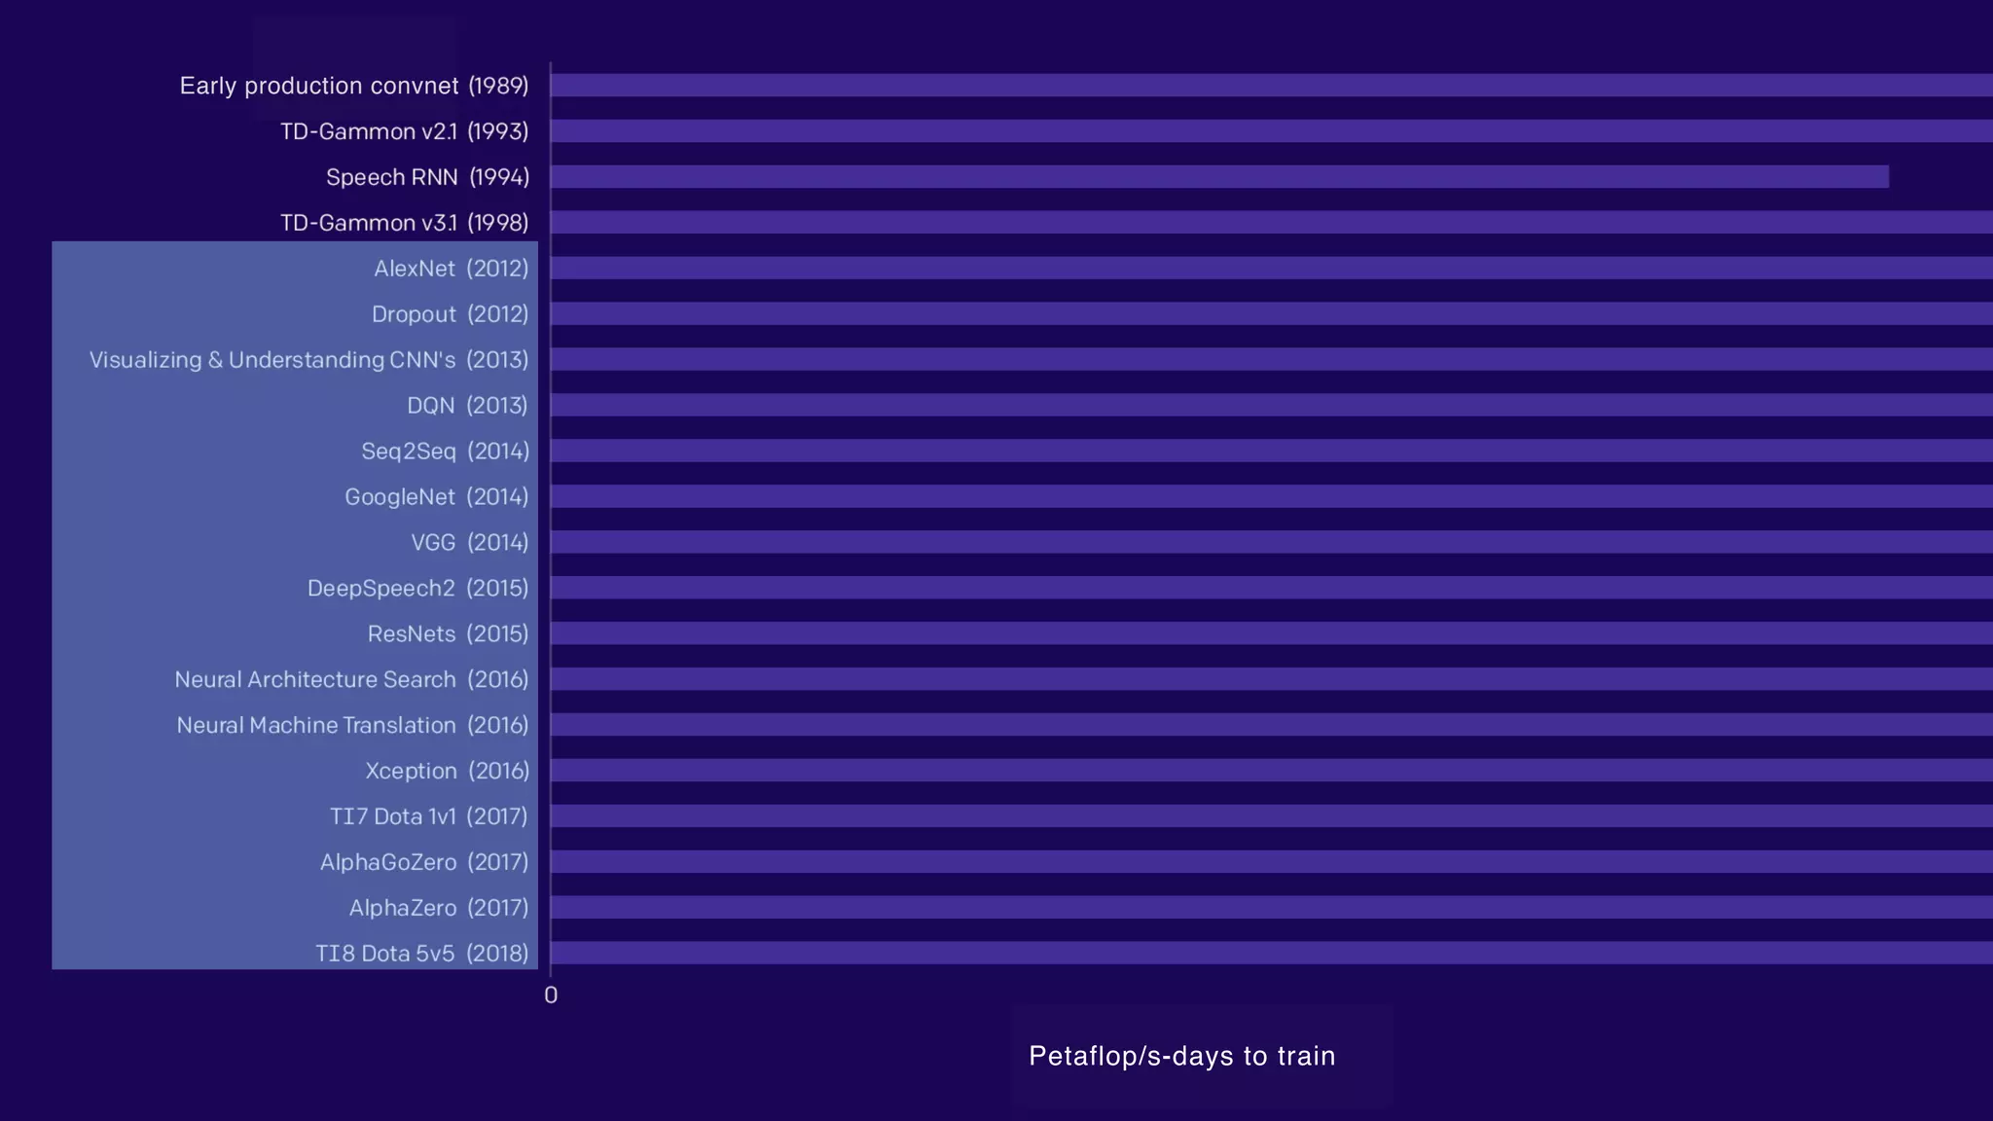Image resolution: width=1993 pixels, height=1121 pixels.
Task: Select the ResNets data bar
Action: 1272,633
